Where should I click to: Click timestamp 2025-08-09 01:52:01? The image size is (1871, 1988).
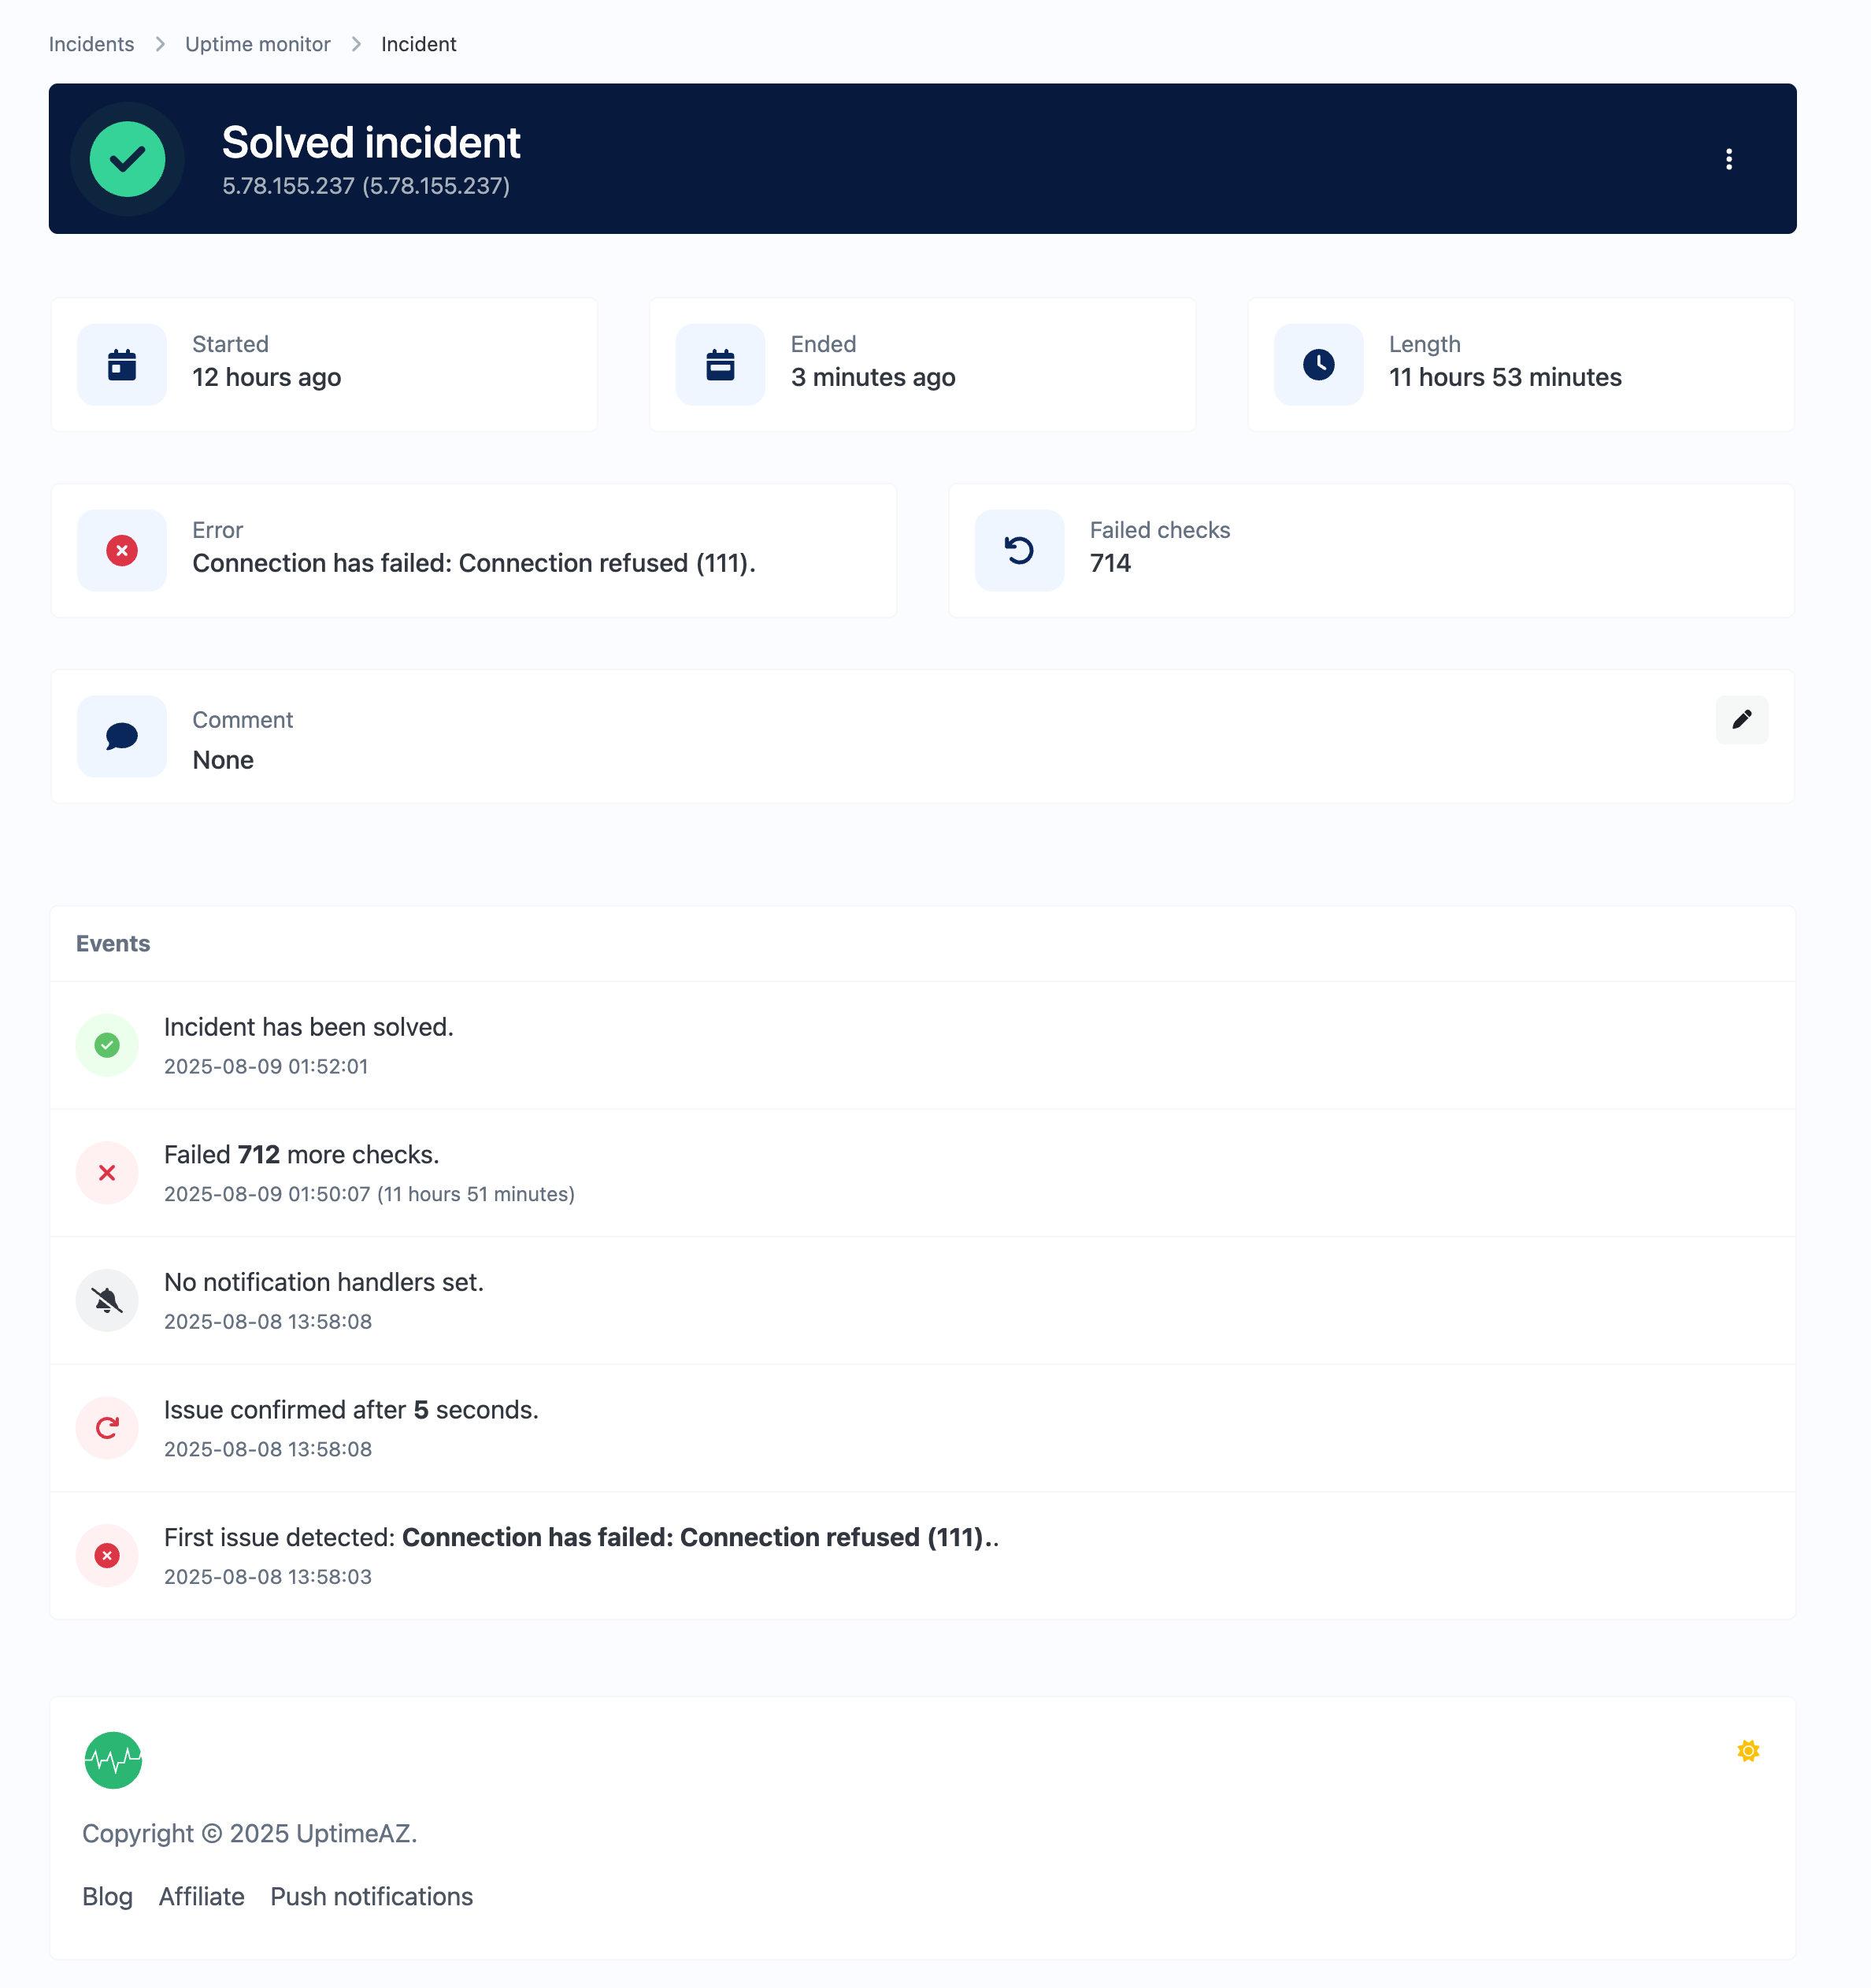pos(266,1066)
